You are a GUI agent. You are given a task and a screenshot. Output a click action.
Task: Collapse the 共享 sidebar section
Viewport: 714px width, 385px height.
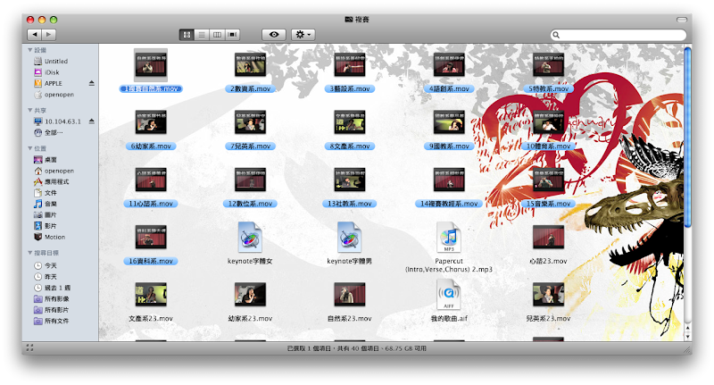30,110
